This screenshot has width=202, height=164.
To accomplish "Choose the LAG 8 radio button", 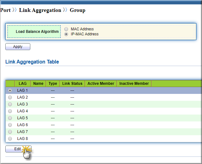I will [10, 139].
